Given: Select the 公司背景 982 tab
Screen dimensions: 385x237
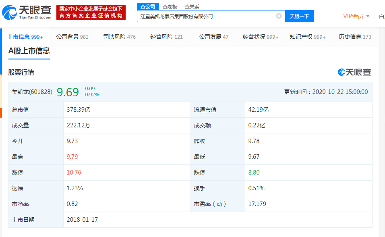Looking at the screenshot, I should click(72, 37).
